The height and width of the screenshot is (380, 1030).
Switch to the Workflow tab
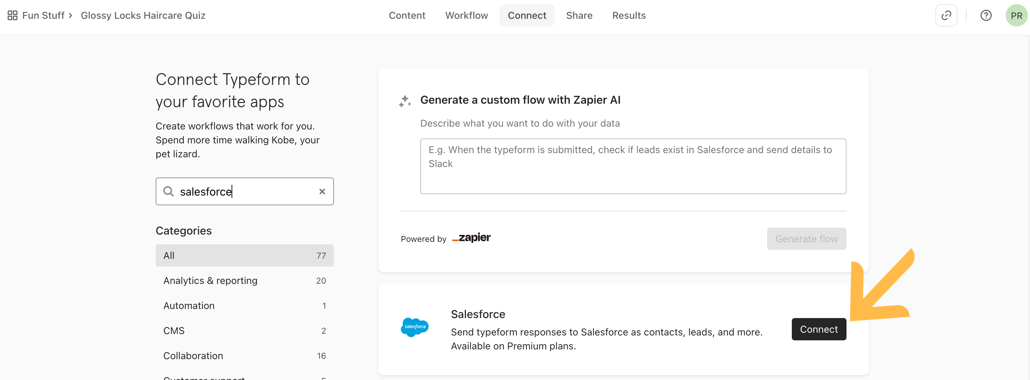click(466, 15)
